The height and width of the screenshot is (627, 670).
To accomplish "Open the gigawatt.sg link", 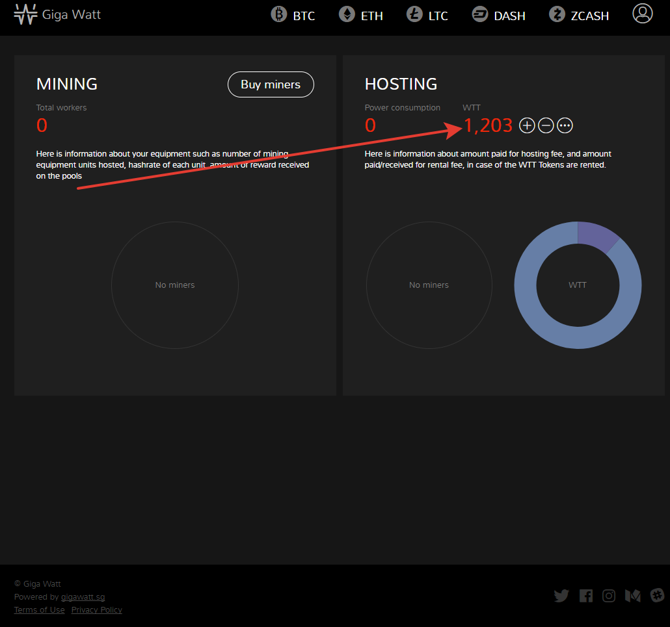I will click(83, 596).
